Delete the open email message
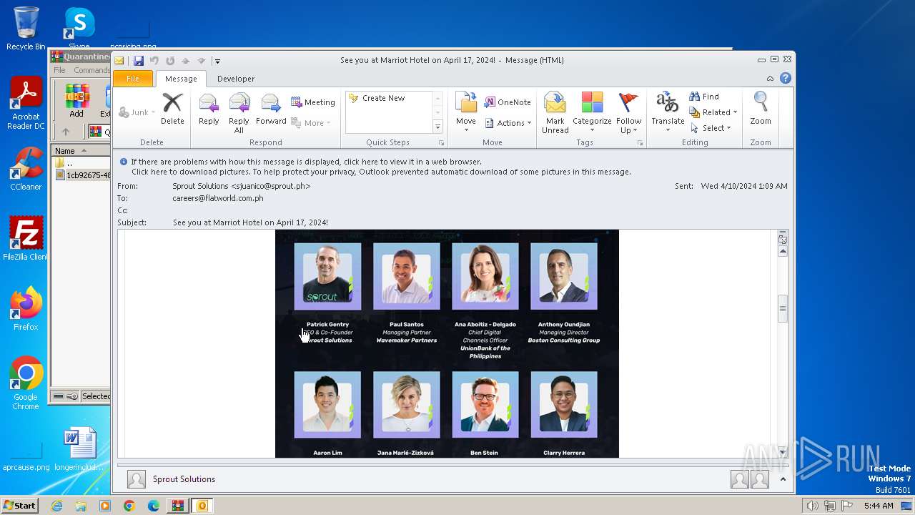Image resolution: width=915 pixels, height=515 pixels. tap(172, 109)
